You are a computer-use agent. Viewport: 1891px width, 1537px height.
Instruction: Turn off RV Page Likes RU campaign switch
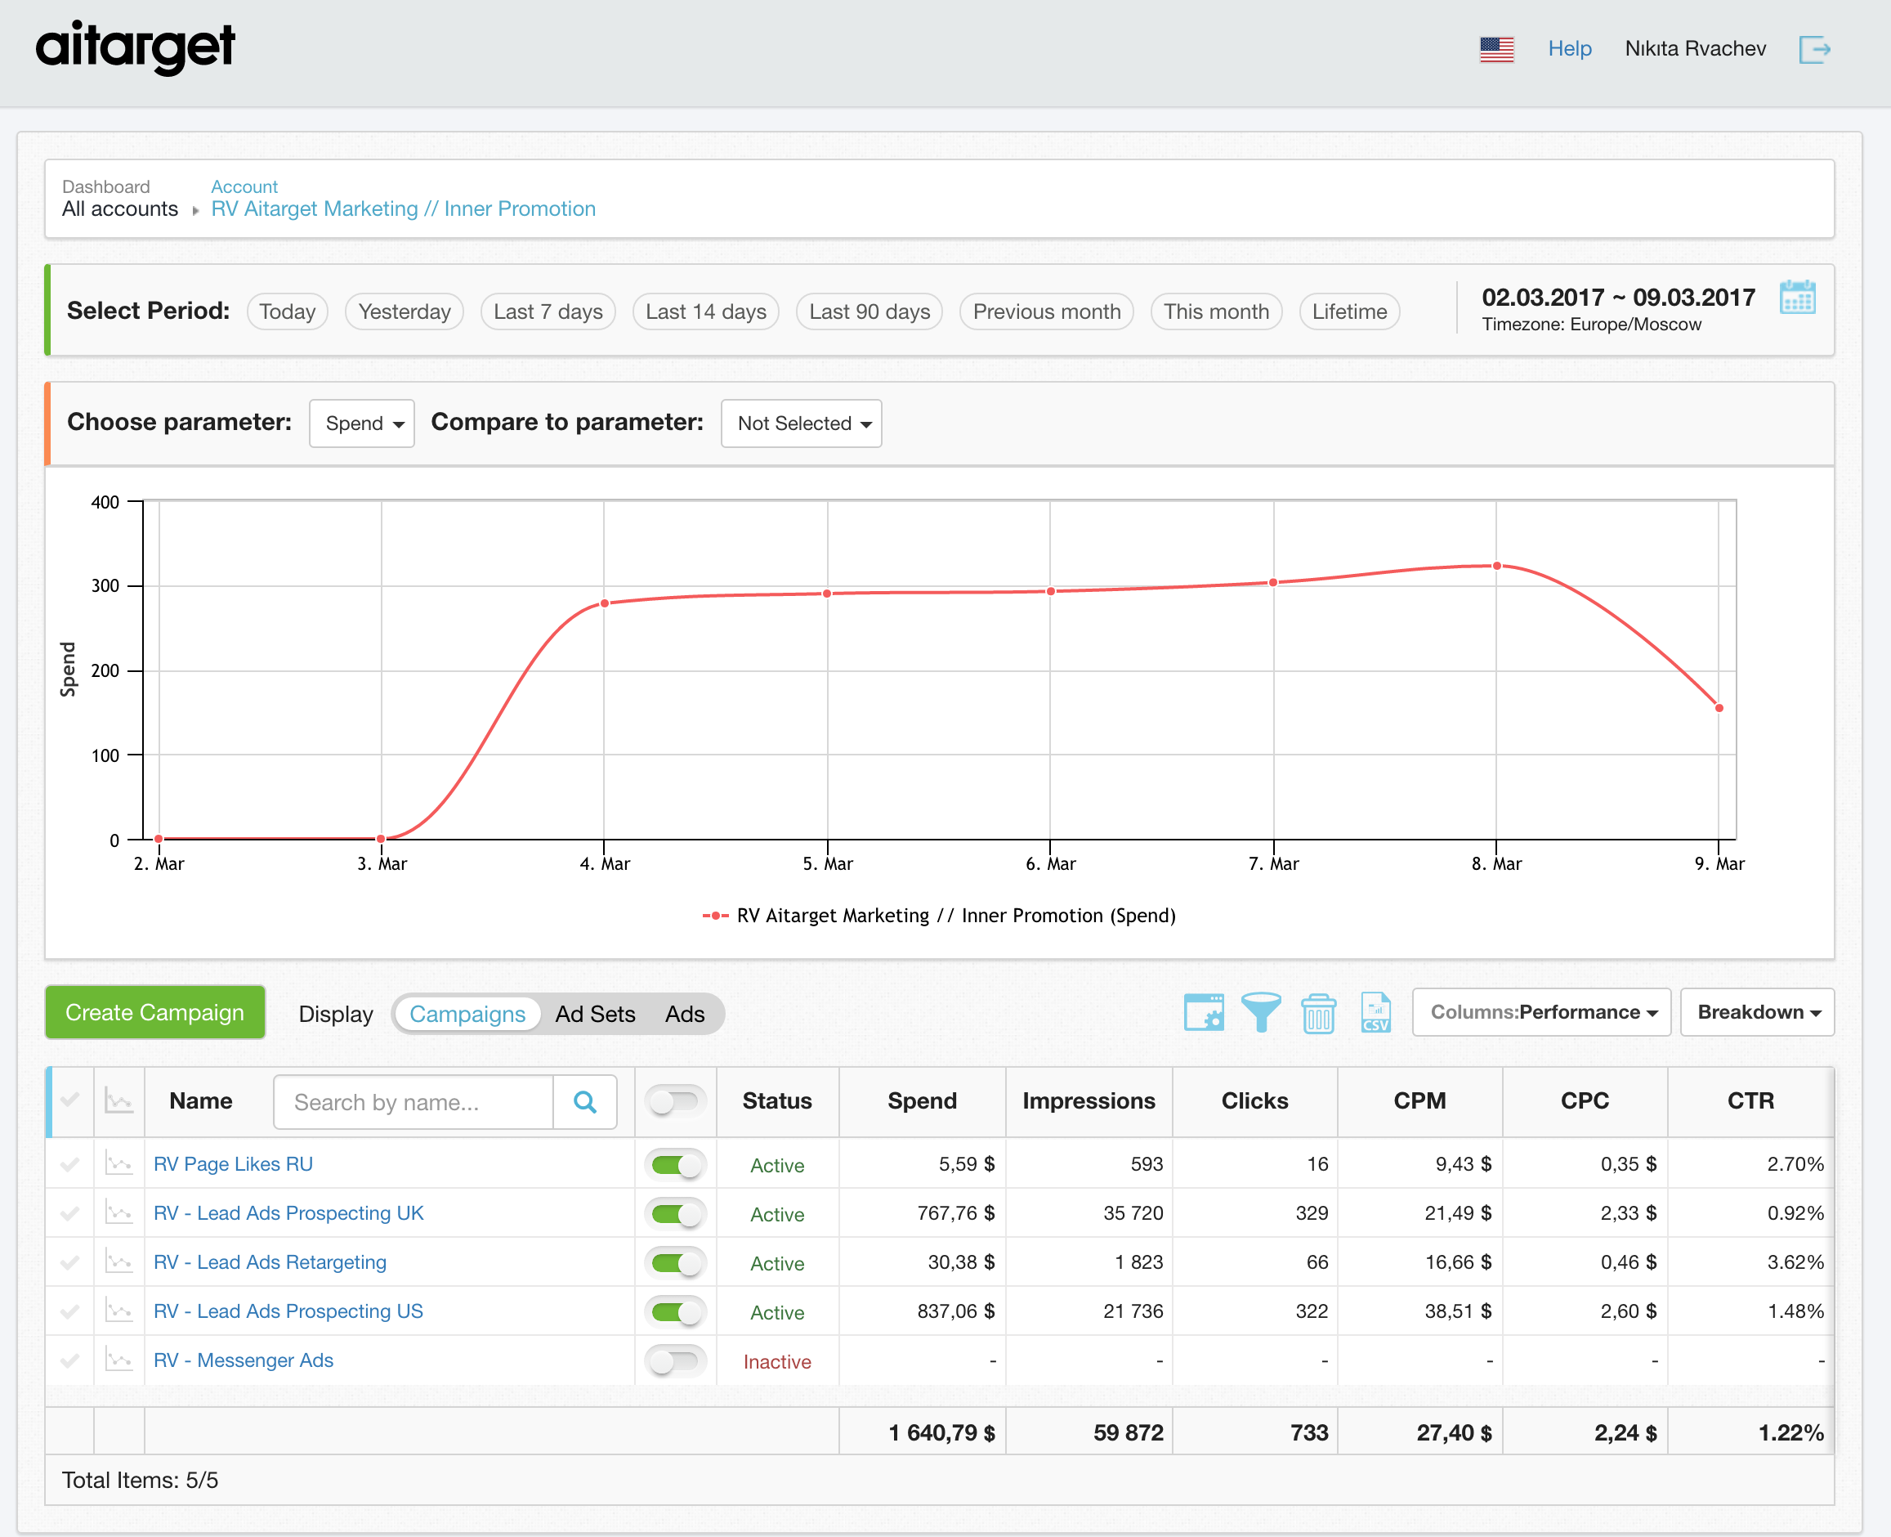click(676, 1164)
